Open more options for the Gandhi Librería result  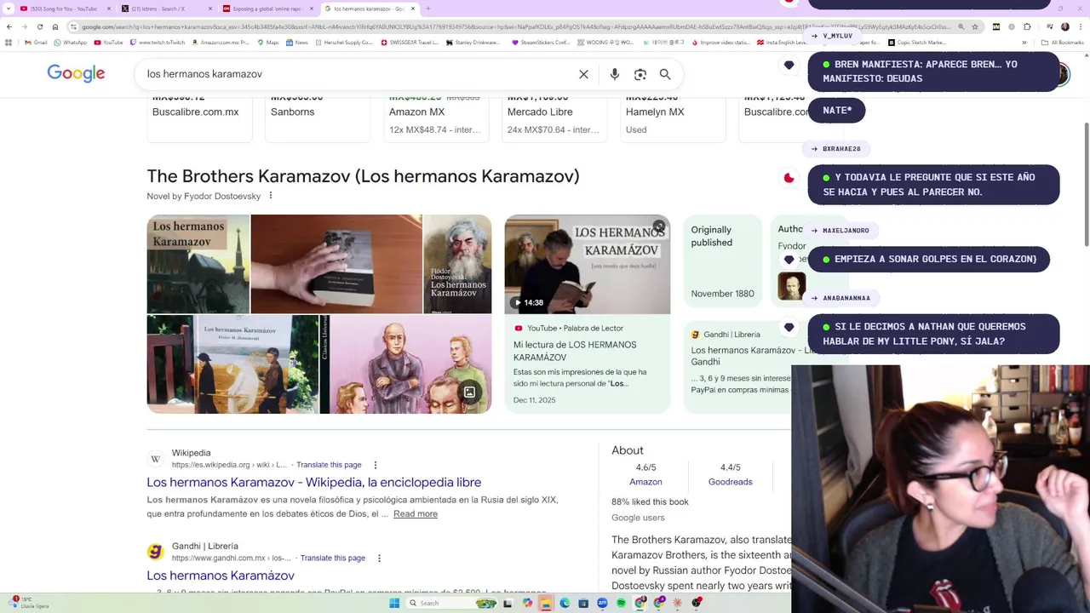click(379, 558)
